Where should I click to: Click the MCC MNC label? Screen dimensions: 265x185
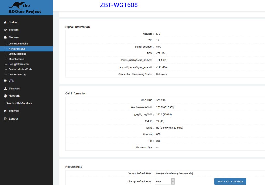[147, 100]
